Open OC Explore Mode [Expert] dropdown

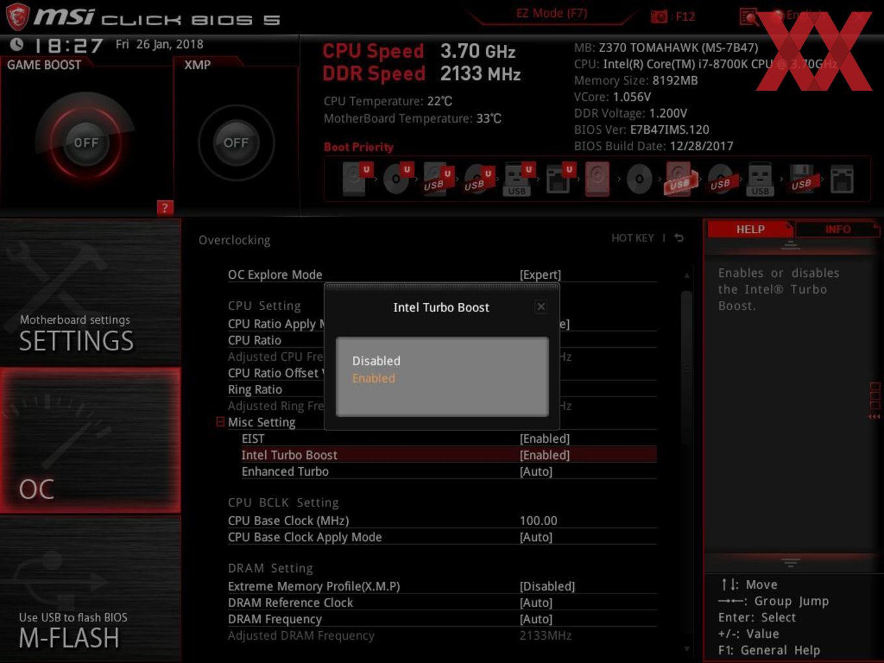(x=540, y=275)
